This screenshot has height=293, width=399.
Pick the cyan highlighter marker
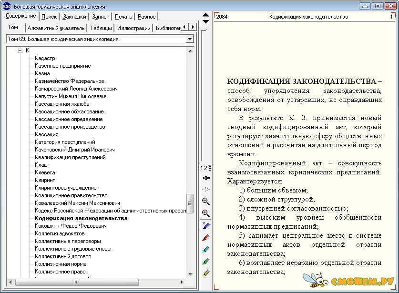click(205, 249)
